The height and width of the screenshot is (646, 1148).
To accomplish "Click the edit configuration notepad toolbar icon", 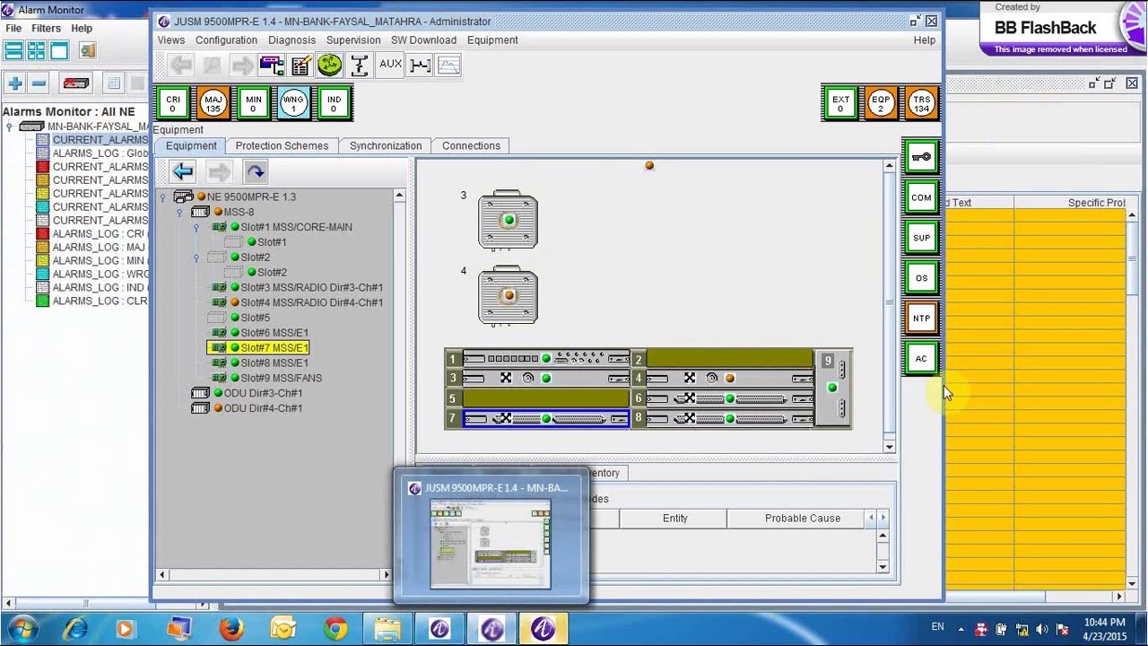I will pyautogui.click(x=300, y=65).
